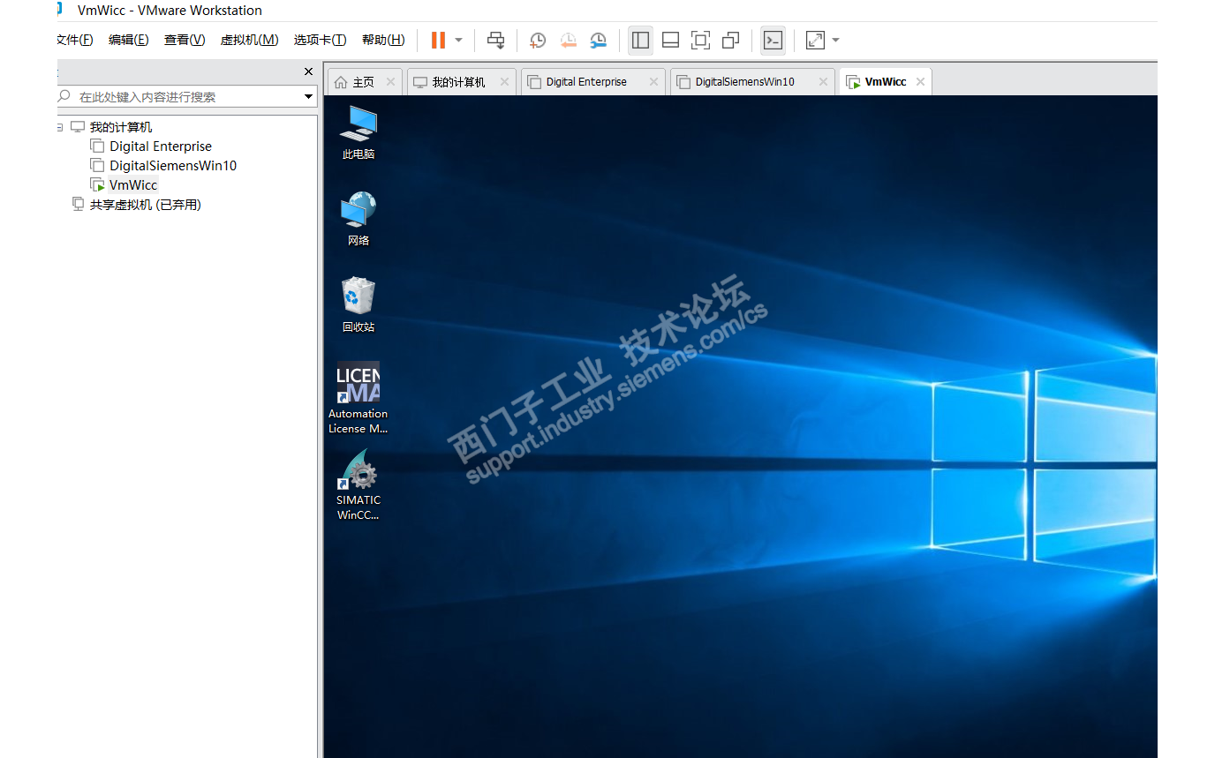Image resolution: width=1215 pixels, height=758 pixels.
Task: Pause the running virtual machine
Action: click(438, 40)
